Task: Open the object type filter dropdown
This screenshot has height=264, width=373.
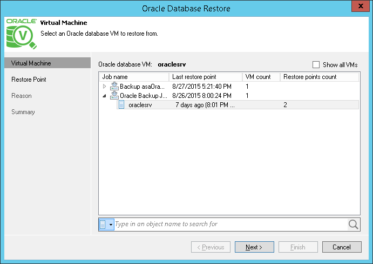Action: pyautogui.click(x=106, y=225)
